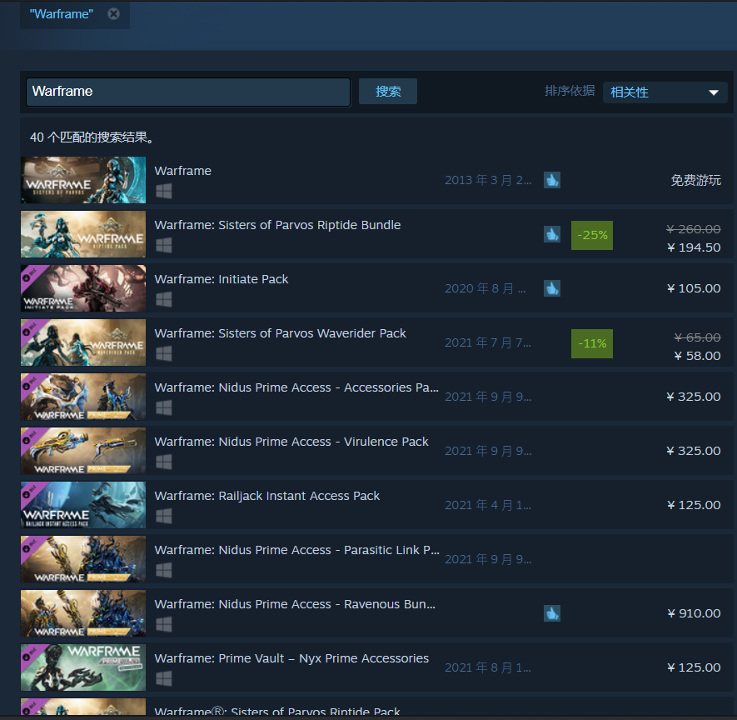Click Windows icon under Waverider Pack
737x720 pixels.
[163, 353]
